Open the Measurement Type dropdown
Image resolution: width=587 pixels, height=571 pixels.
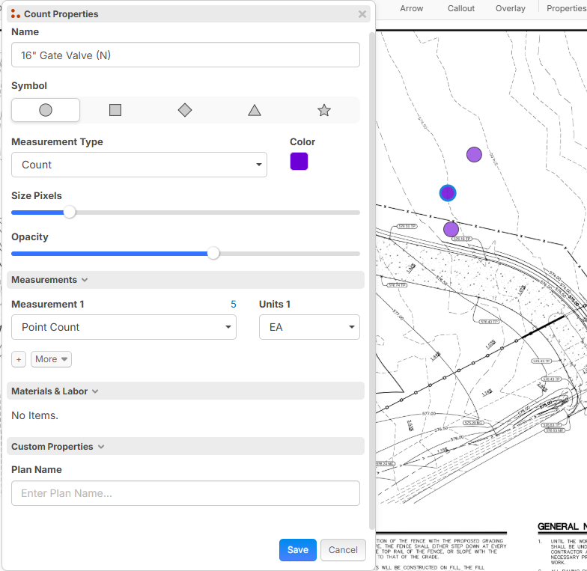point(139,165)
